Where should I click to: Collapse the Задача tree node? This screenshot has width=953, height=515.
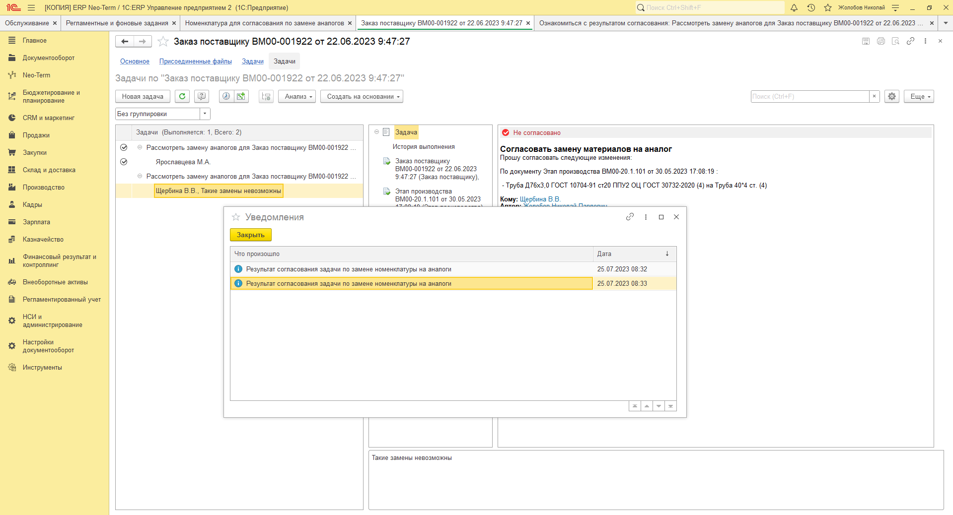tap(377, 132)
